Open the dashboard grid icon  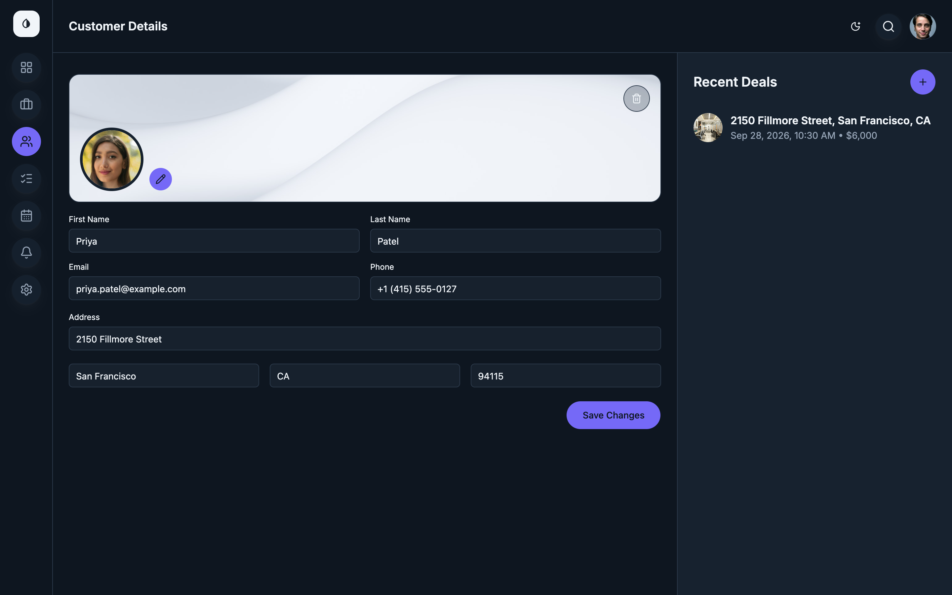click(26, 67)
